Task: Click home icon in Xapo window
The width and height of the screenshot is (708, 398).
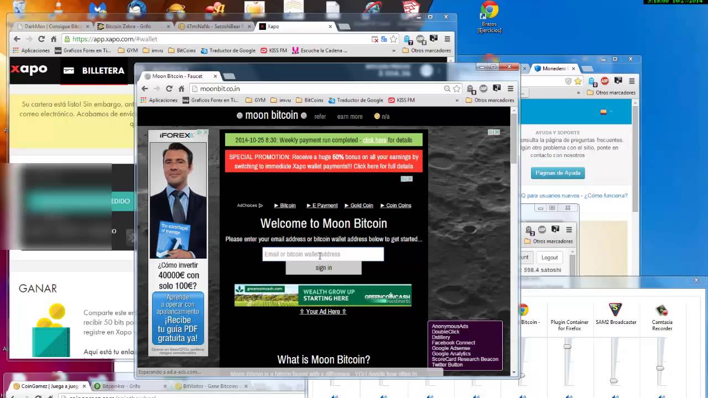Action: coord(54,39)
